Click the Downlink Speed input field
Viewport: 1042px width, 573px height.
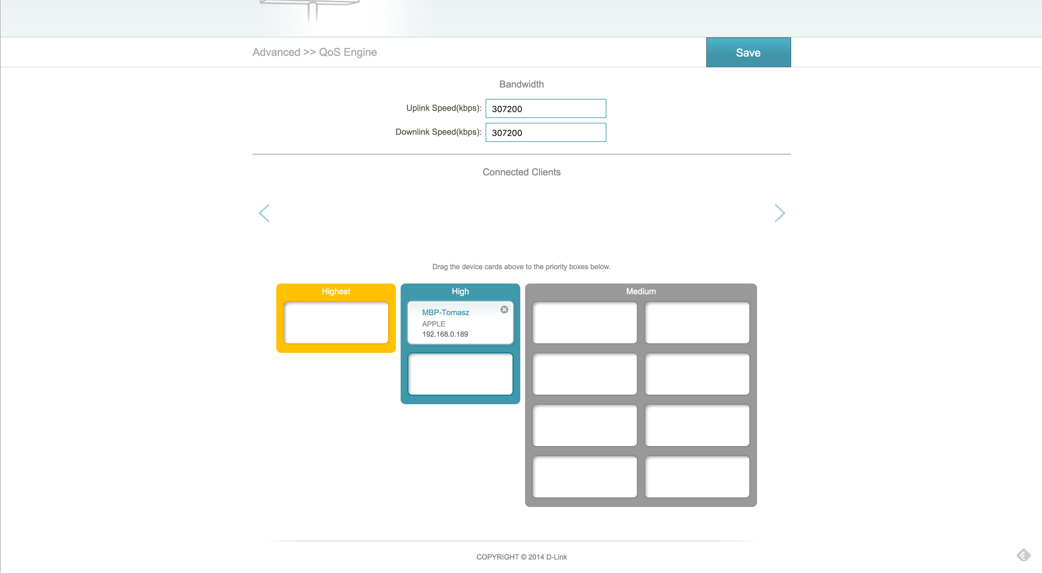tap(545, 133)
